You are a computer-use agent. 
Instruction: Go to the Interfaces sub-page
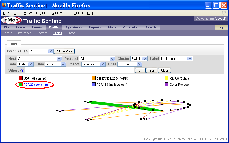[x=25, y=33]
